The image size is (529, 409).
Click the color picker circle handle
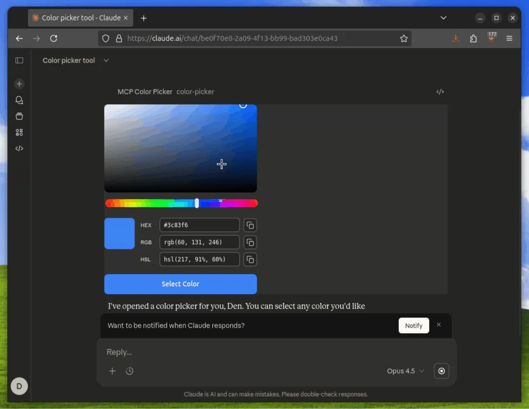(243, 105)
